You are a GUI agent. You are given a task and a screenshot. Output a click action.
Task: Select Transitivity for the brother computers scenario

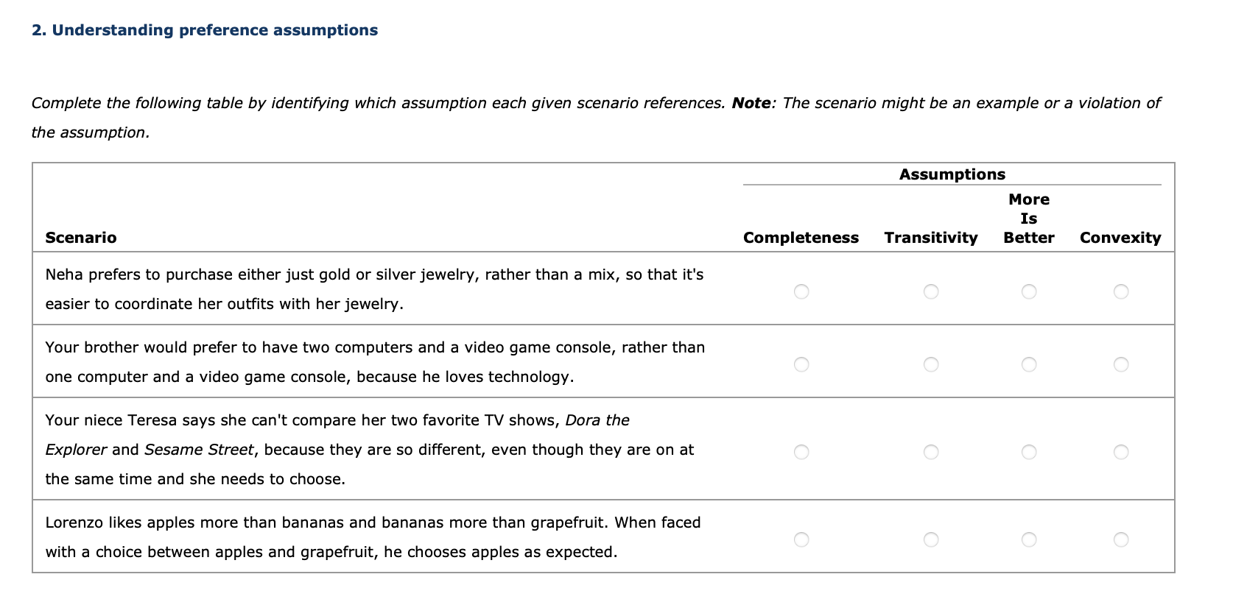click(931, 364)
